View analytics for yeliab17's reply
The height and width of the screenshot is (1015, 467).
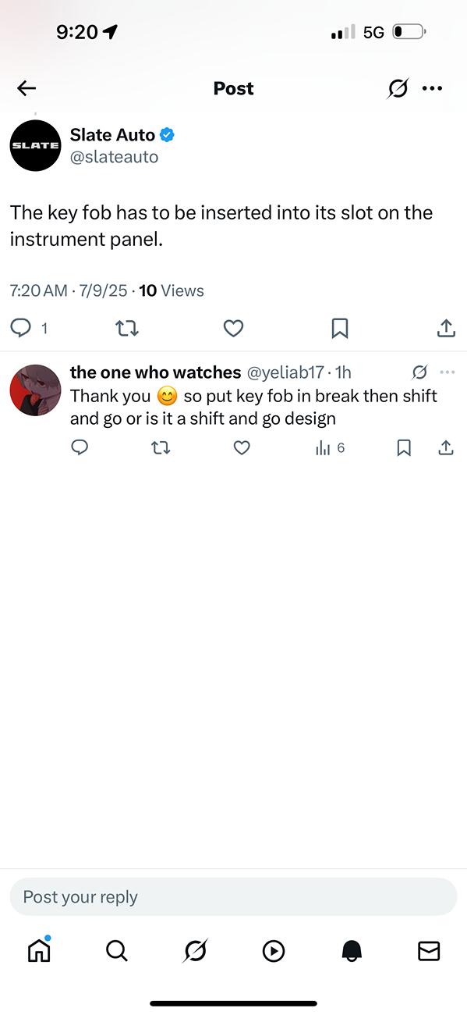click(x=330, y=448)
